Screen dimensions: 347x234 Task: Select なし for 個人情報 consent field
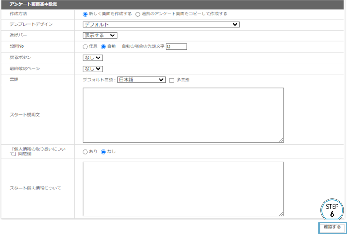click(103, 152)
